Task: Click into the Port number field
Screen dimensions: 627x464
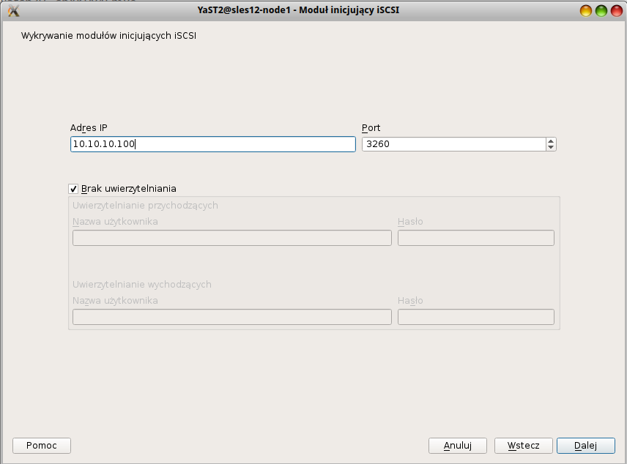Action: click(x=454, y=144)
